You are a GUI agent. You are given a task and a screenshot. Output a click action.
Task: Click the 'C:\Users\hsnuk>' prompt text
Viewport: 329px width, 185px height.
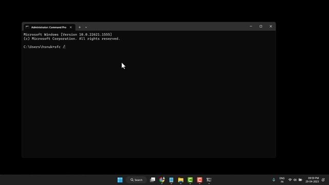point(39,47)
